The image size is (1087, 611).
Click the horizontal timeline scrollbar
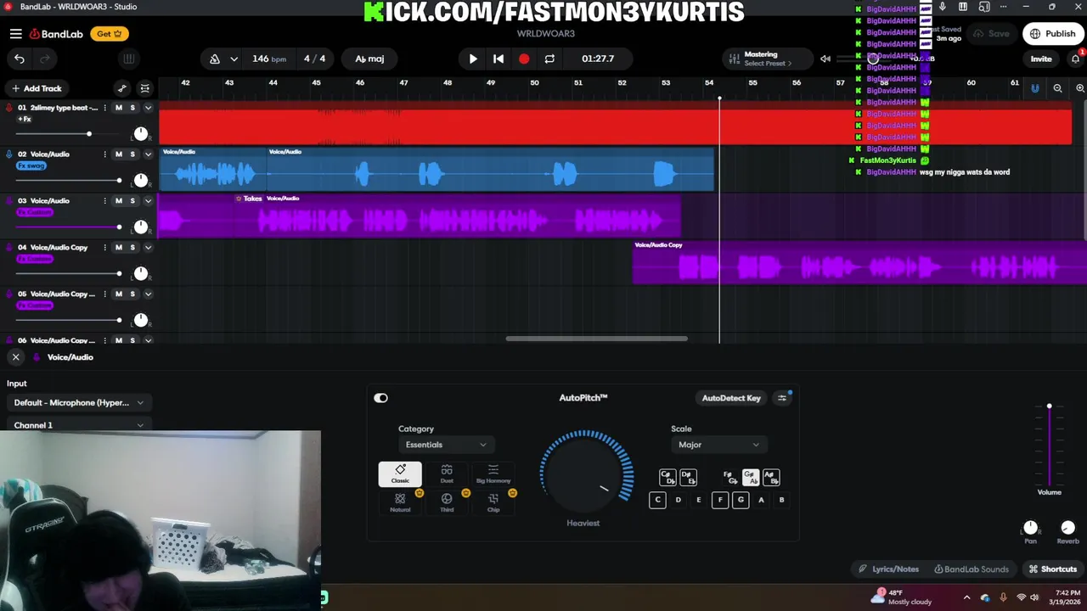click(x=596, y=339)
